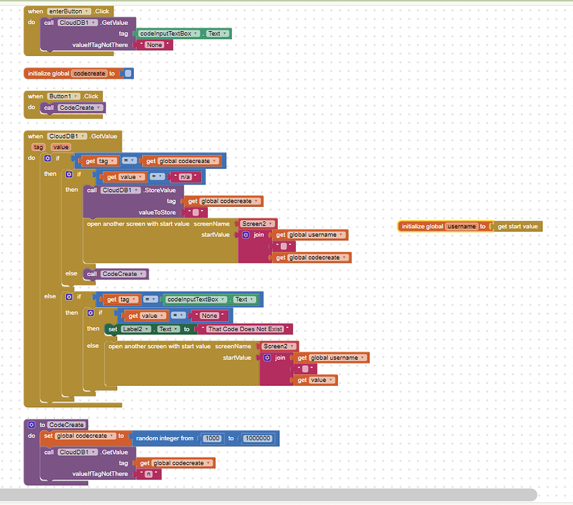Screen dimensions: 573x505
Task: Click the gear on the outermost if block
Action: pos(47,158)
